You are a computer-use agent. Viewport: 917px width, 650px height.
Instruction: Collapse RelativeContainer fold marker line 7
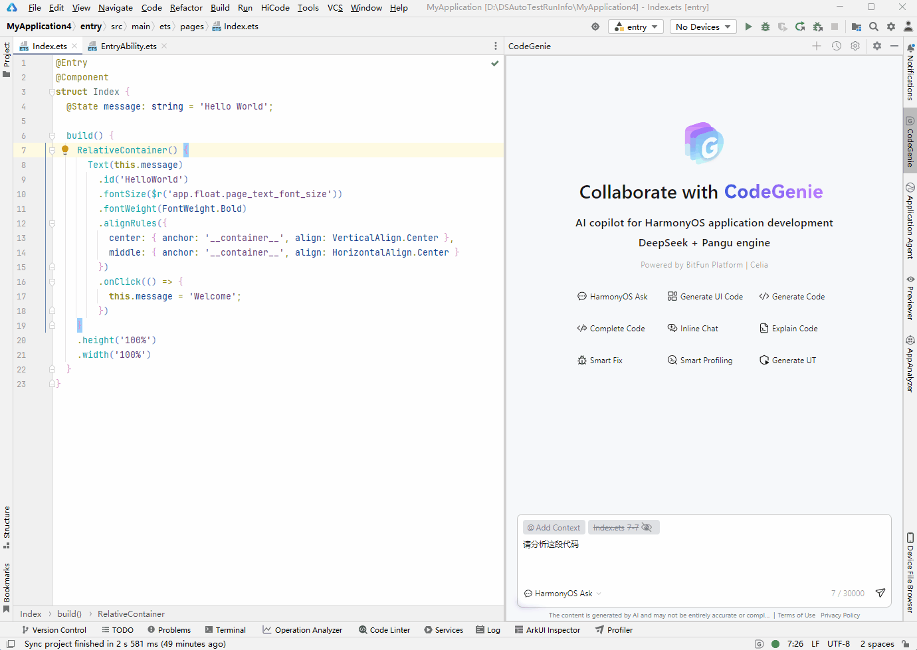(x=52, y=151)
